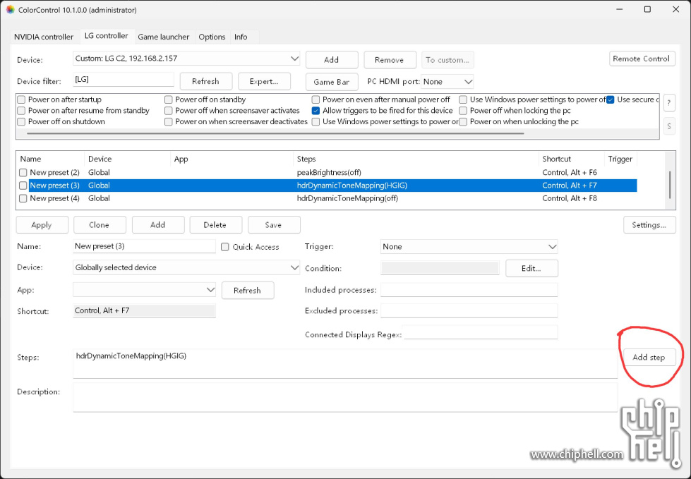Click the ColorControl app icon in title bar
This screenshot has width=691, height=479.
coord(10,9)
